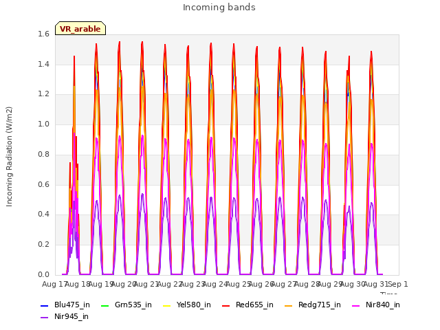Click the 0.4 y-axis tick label
This screenshot has height=330, width=440.
(x=43, y=214)
